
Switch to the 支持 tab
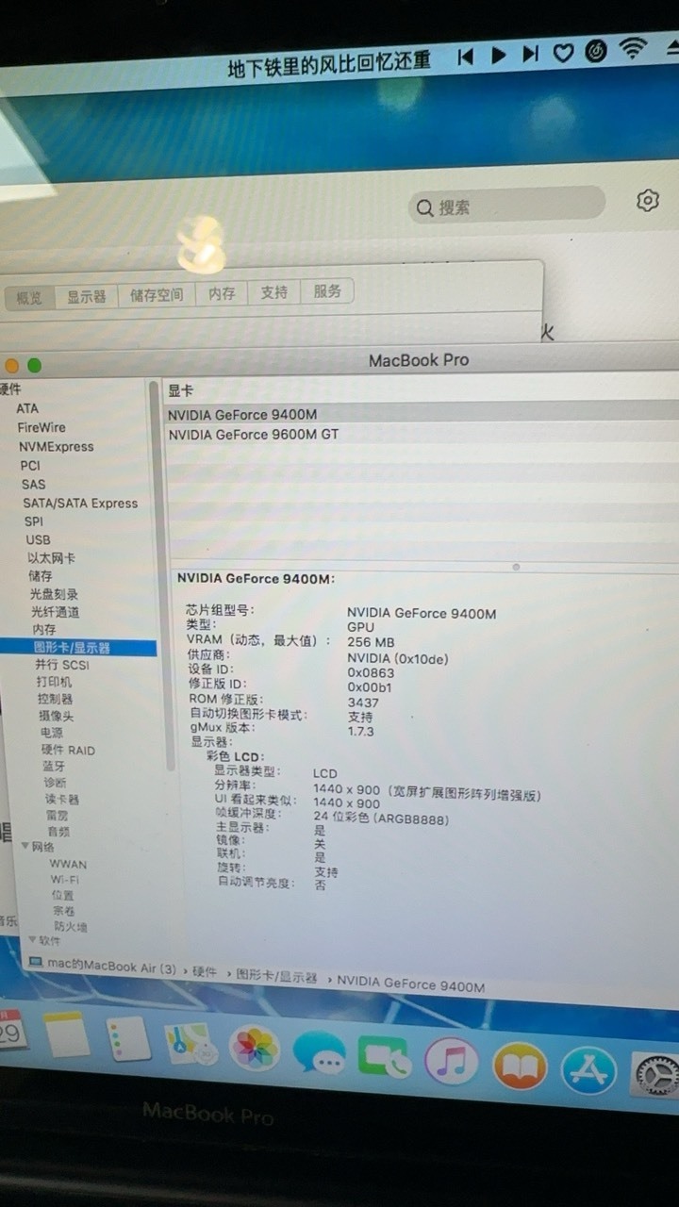273,292
